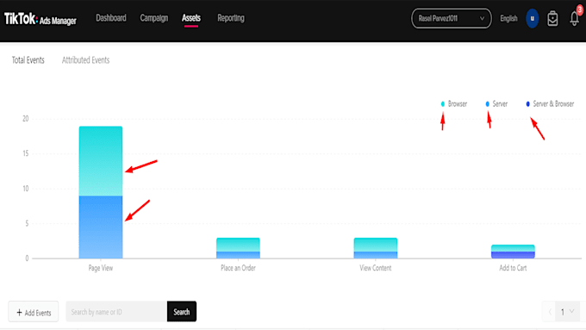Switch to the Attributed Events tab
The image size is (586, 330).
point(85,60)
